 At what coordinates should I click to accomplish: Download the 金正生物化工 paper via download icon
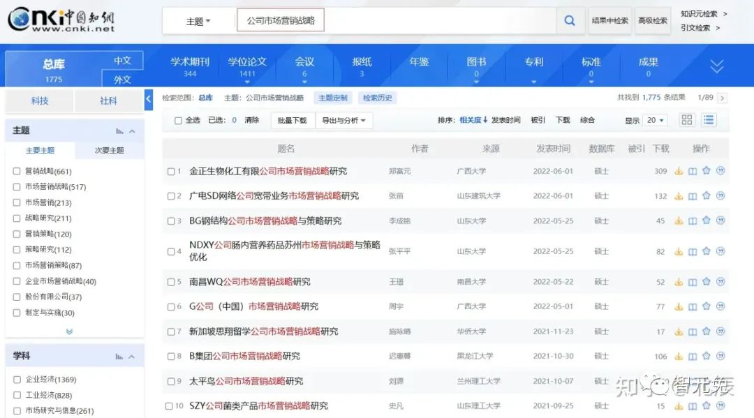point(679,171)
